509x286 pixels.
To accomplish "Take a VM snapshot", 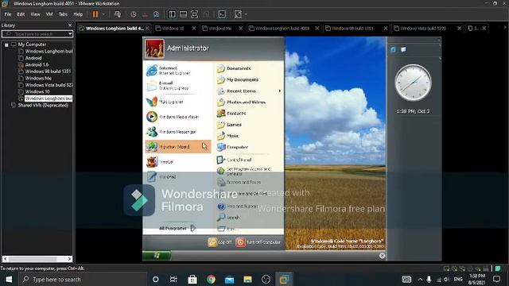I will pos(134,14).
